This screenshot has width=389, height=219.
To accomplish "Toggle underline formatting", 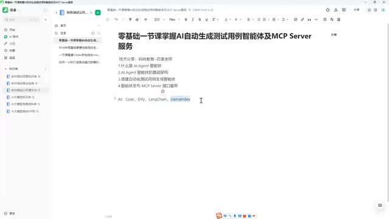I will click(207, 19).
